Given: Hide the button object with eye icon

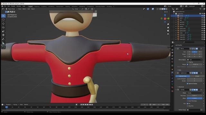Looking at the screenshot, I should tap(202, 27).
